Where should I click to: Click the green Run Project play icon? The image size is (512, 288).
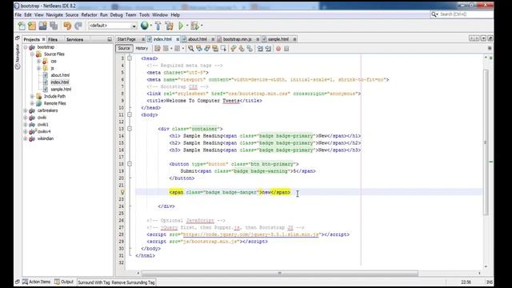(181, 26)
